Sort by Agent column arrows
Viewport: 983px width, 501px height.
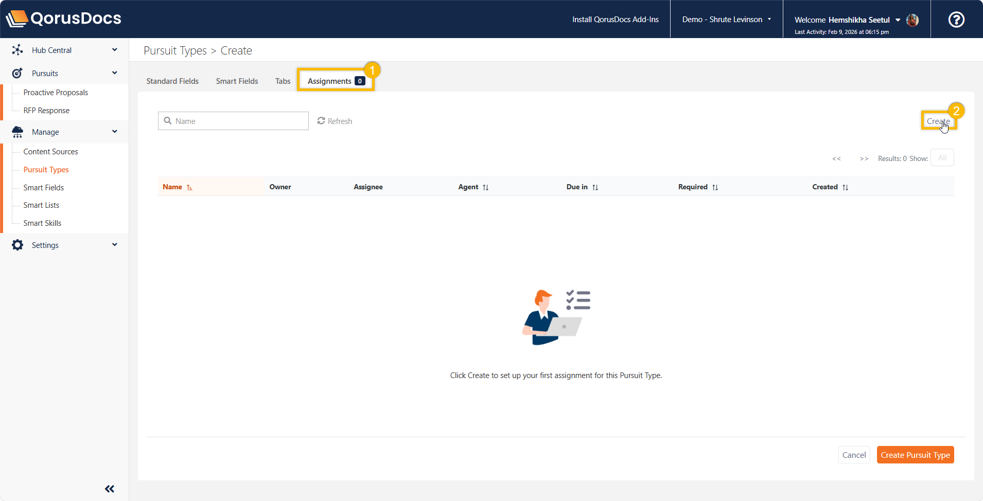485,187
